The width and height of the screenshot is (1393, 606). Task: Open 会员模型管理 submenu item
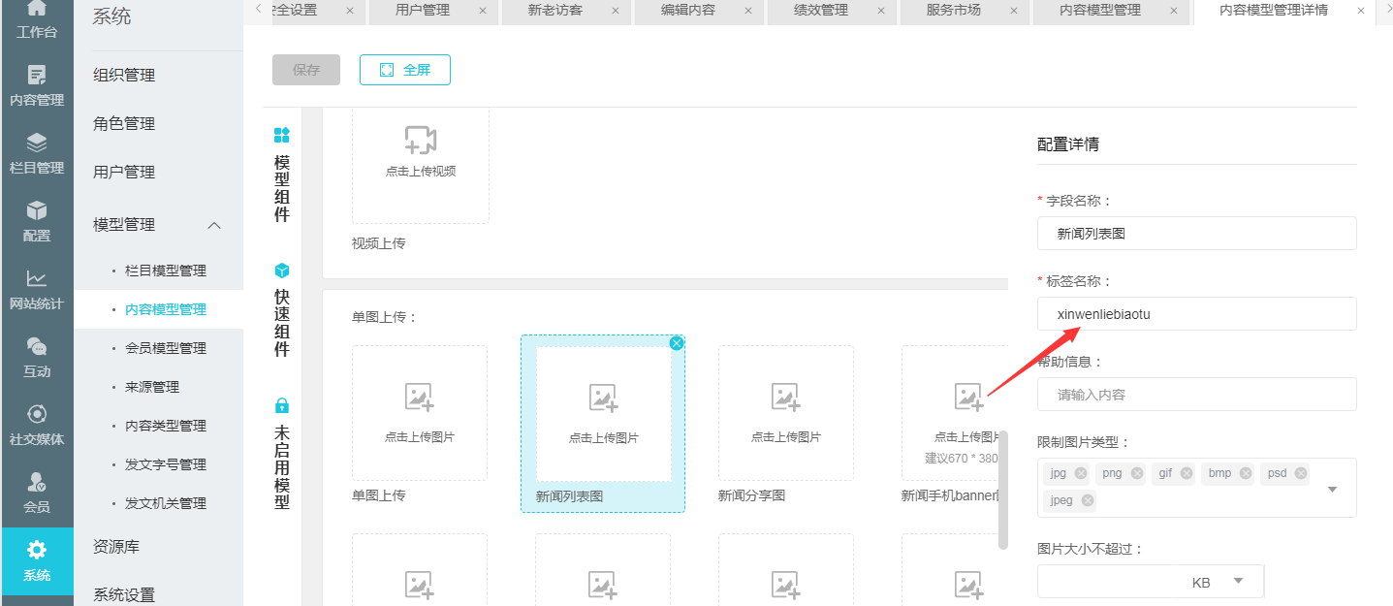coord(166,348)
